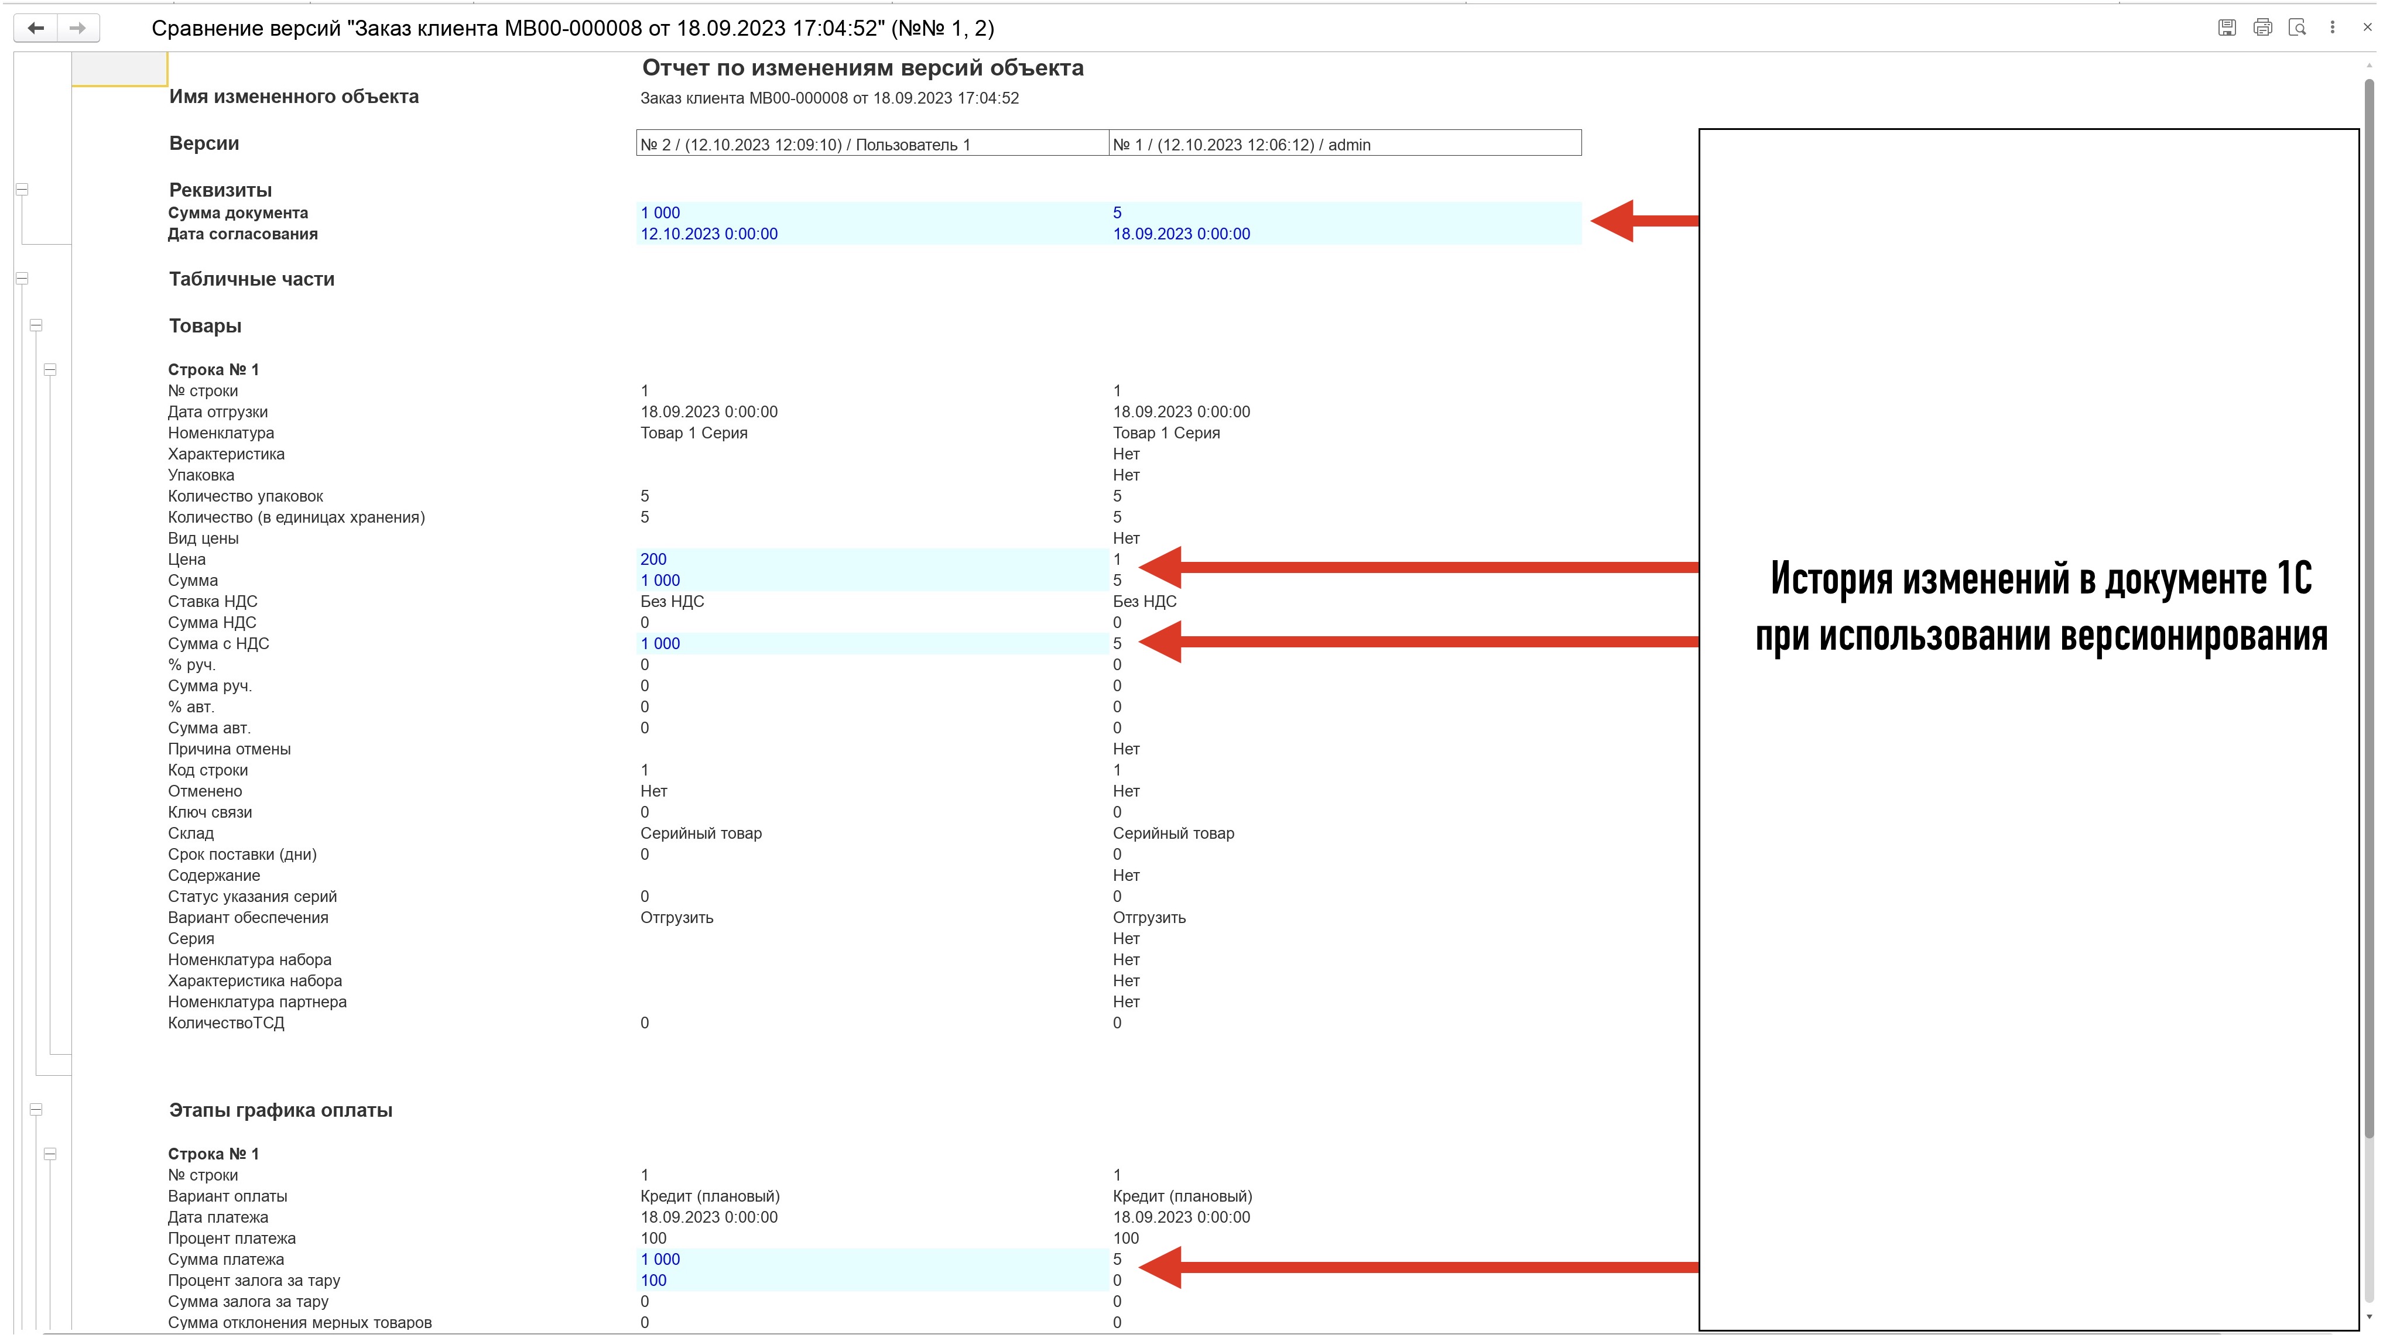Collapse the Табличные части group
Image resolution: width=2383 pixels, height=1338 pixels.
[22, 279]
